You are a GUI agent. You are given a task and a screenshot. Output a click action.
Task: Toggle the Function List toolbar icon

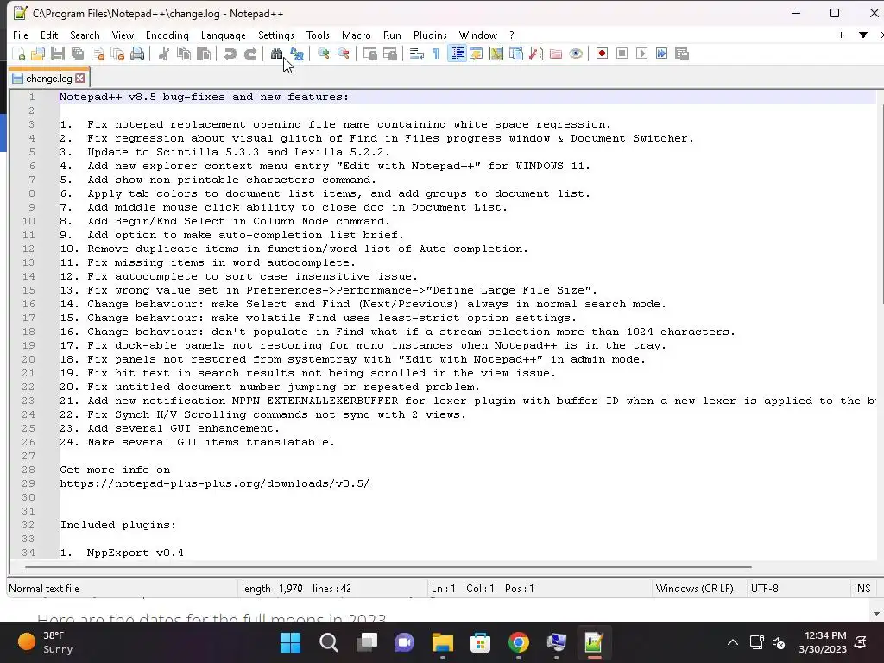tap(536, 54)
